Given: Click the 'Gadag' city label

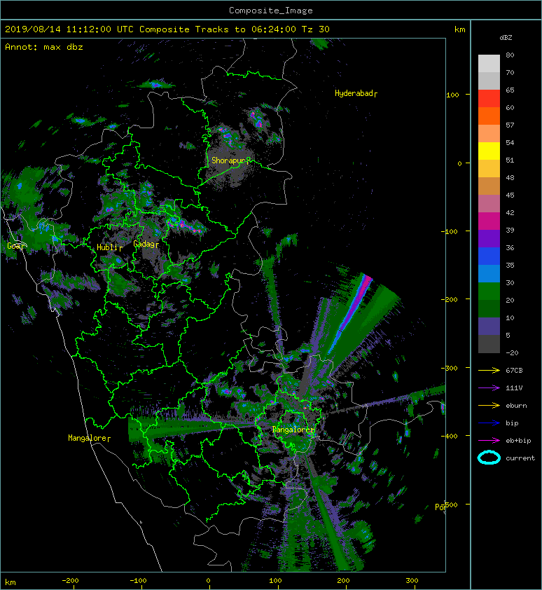Looking at the screenshot, I should point(144,244).
